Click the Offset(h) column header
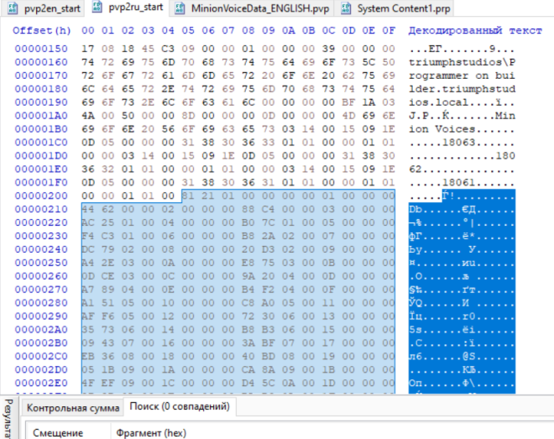The image size is (554, 439). click(x=42, y=31)
